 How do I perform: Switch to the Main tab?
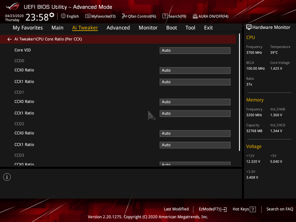(x=58, y=28)
